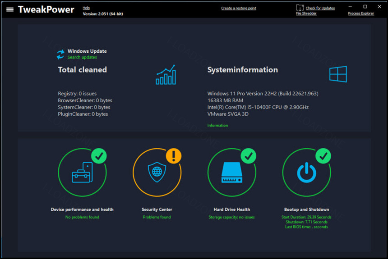The height and width of the screenshot is (259, 388).
Task: Click Search updates under Windows Update
Action: 82,57
